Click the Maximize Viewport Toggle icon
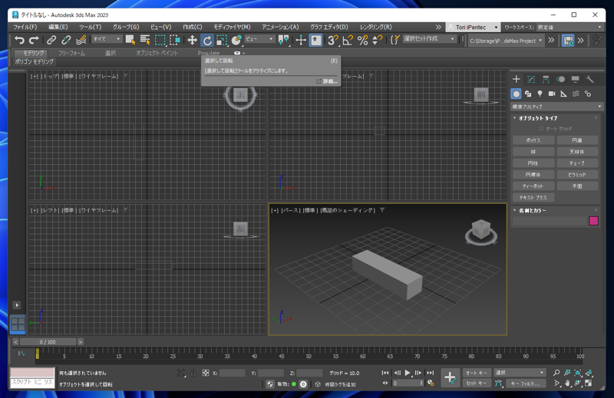 point(589,383)
